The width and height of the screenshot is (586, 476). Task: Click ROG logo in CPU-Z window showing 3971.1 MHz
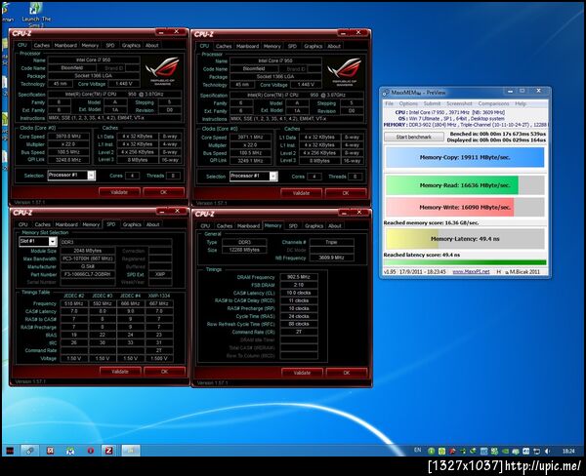344,72
